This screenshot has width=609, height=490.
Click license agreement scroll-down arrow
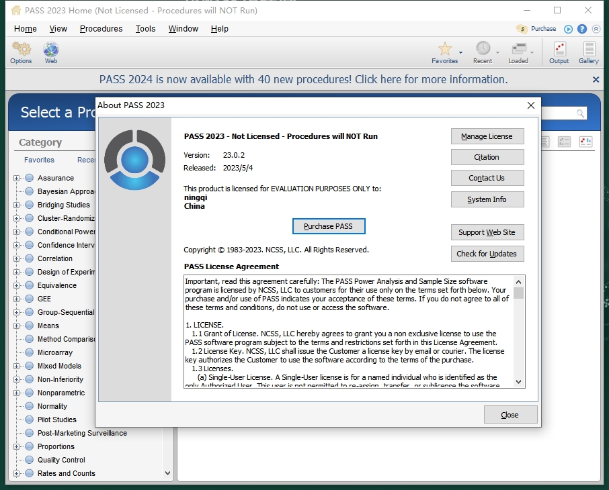(518, 382)
